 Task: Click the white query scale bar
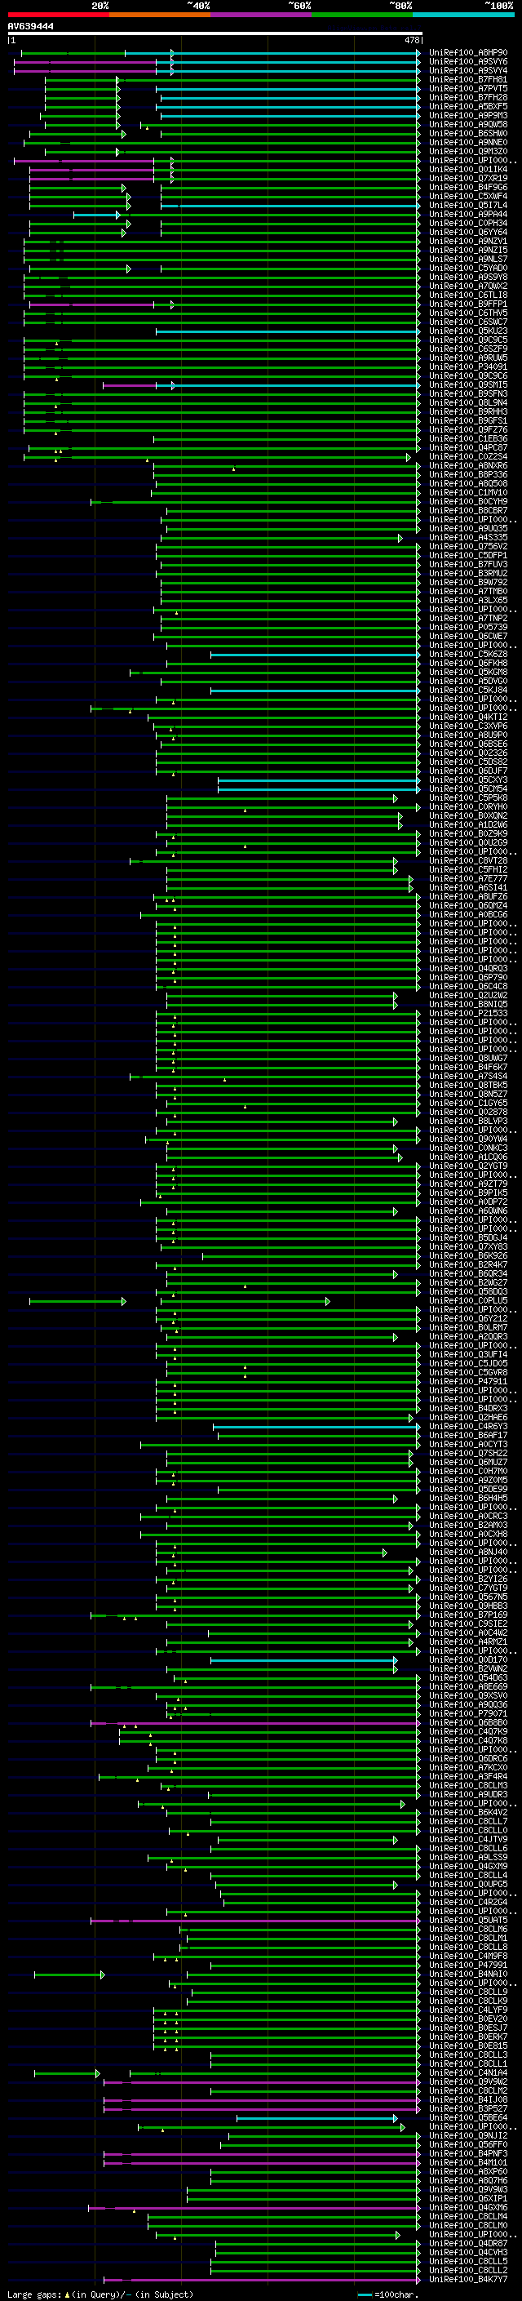click(x=215, y=33)
